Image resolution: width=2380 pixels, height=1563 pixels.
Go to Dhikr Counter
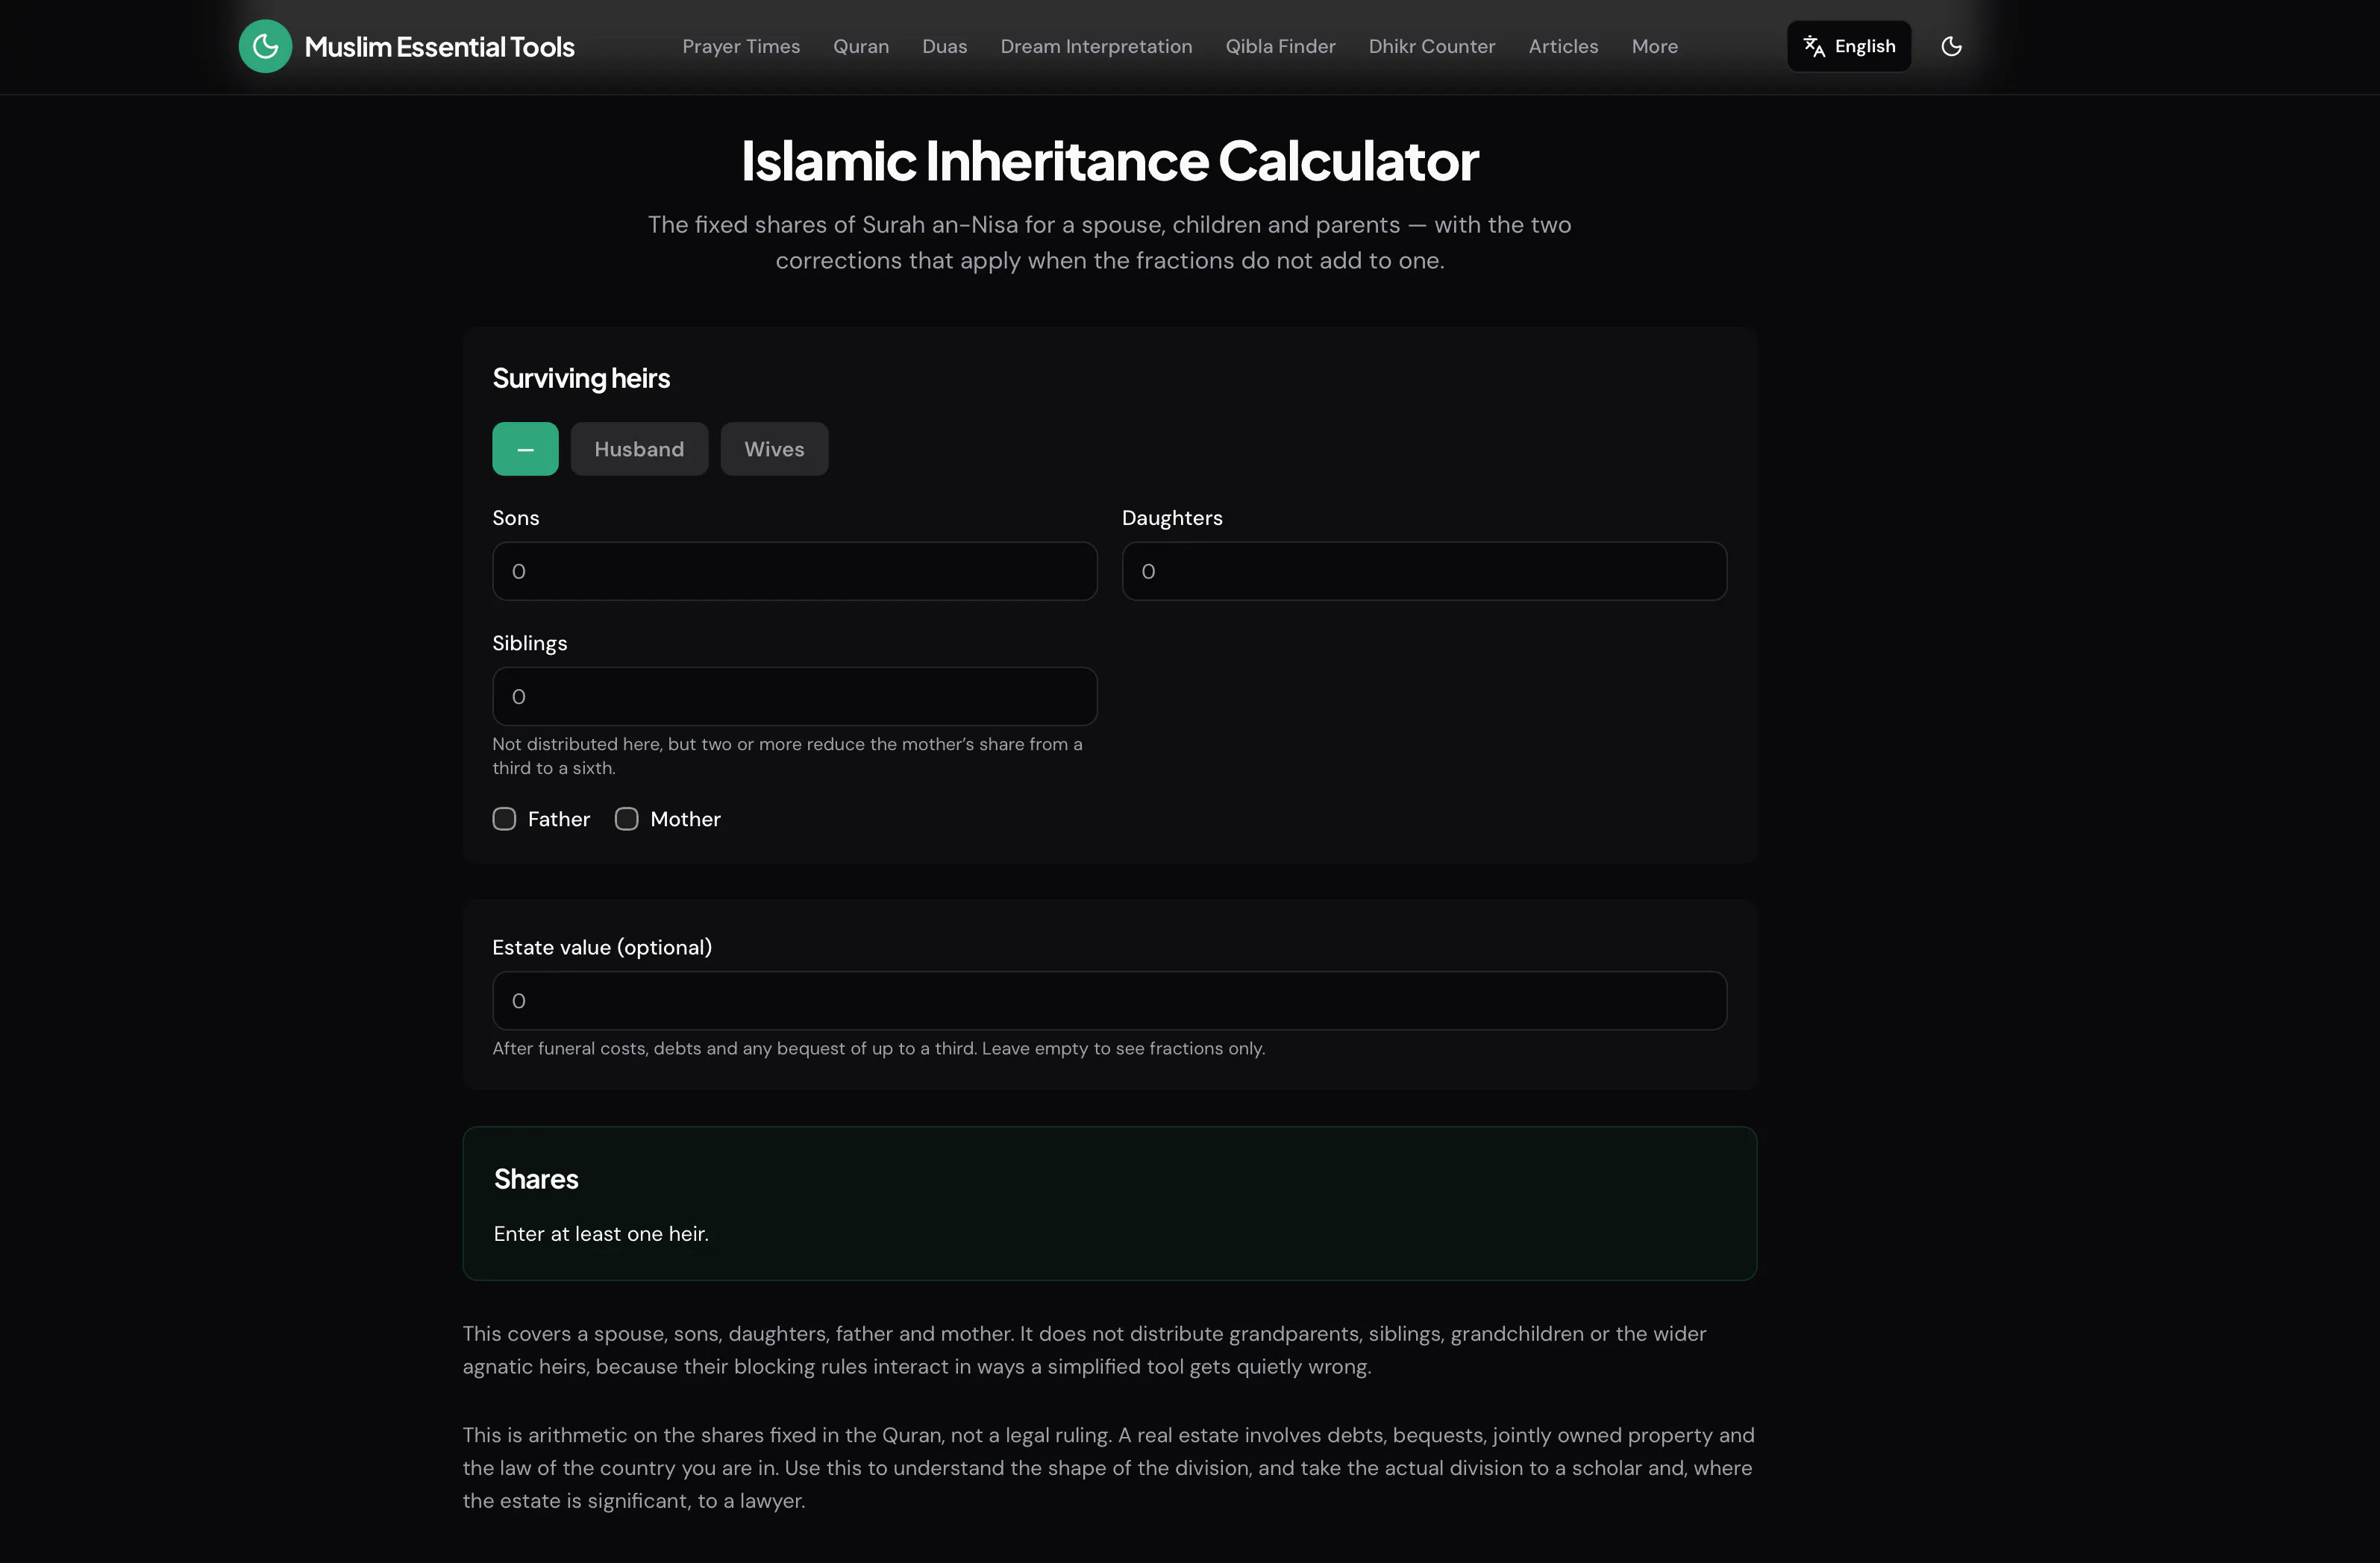pos(1431,46)
